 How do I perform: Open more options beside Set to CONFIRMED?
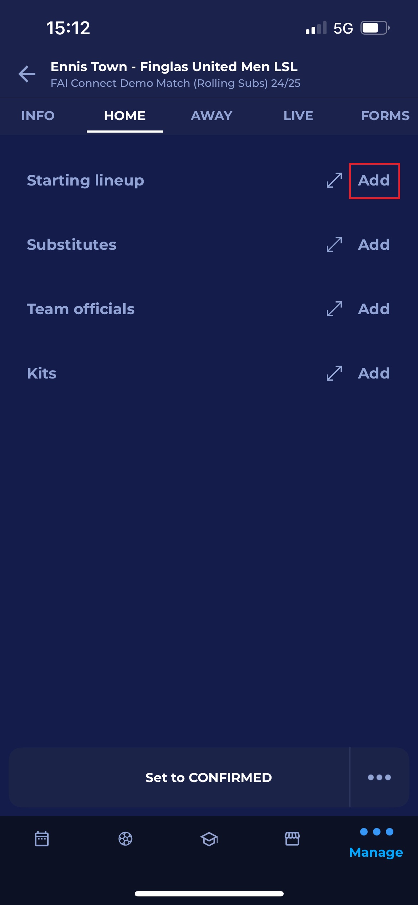coord(379,777)
